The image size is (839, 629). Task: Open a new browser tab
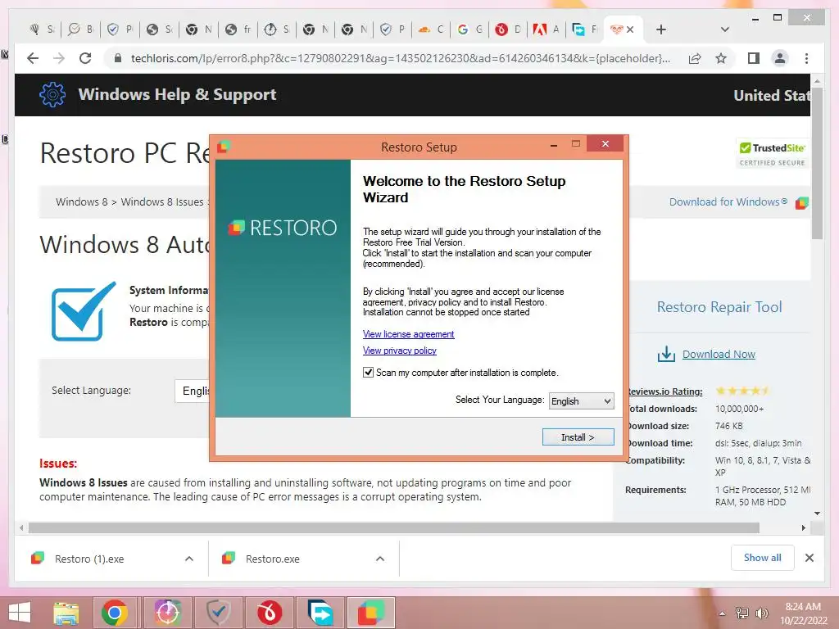pos(661,29)
